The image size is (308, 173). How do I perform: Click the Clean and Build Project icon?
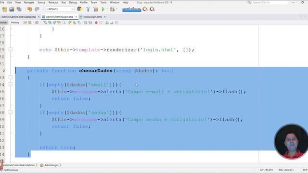pyautogui.click(x=95, y=9)
